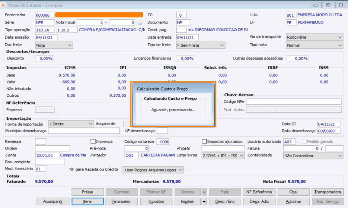Click the Fornecedor code field
Viewport: 348px width, 208px height.
click(x=45, y=15)
